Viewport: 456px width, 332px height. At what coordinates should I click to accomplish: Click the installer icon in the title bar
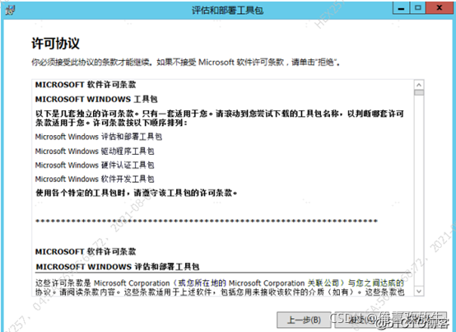(x=10, y=11)
